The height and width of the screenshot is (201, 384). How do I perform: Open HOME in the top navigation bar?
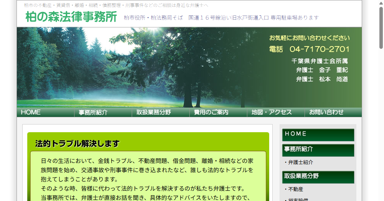pos(31,112)
